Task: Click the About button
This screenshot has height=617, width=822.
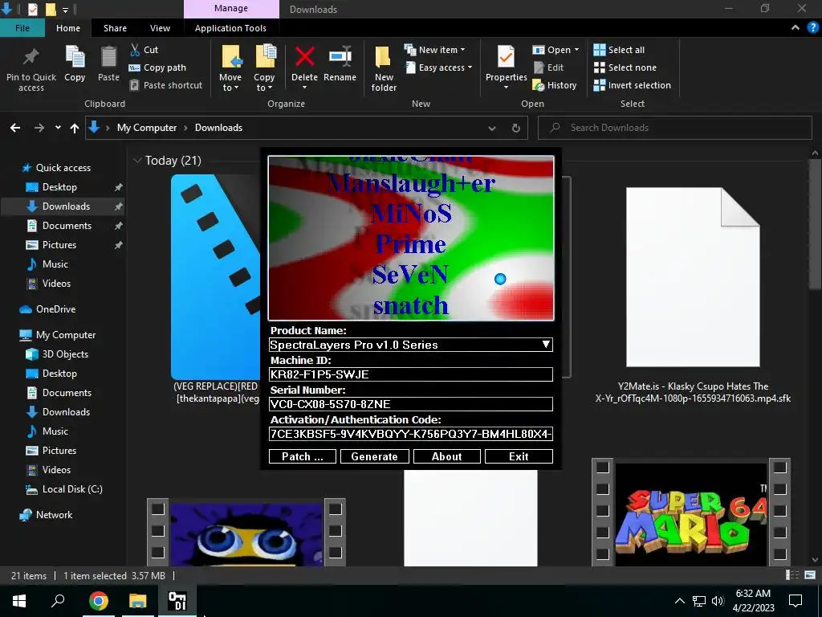Action: (446, 456)
